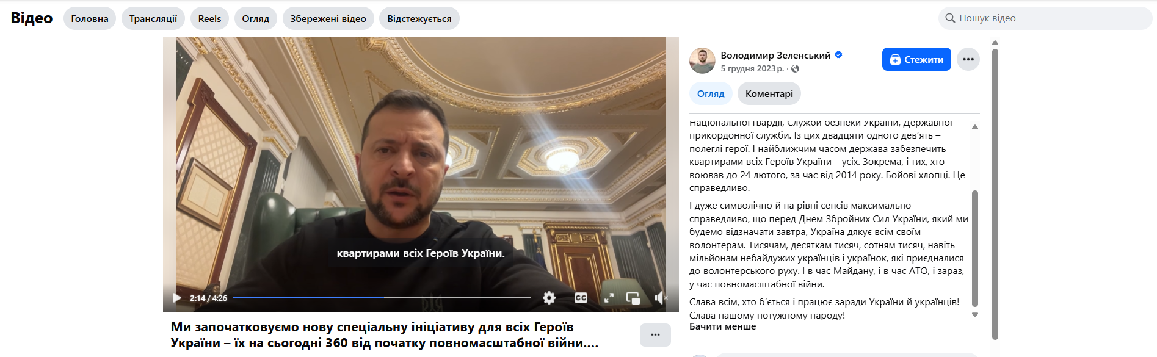Image resolution: width=1157 pixels, height=357 pixels.
Task: Open Трансляції in top navigation
Action: tap(153, 18)
